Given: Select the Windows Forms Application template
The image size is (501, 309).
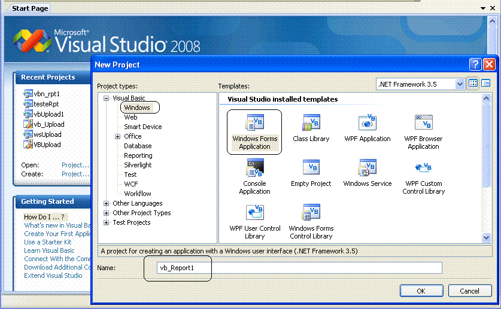Looking at the screenshot, I should [x=254, y=132].
